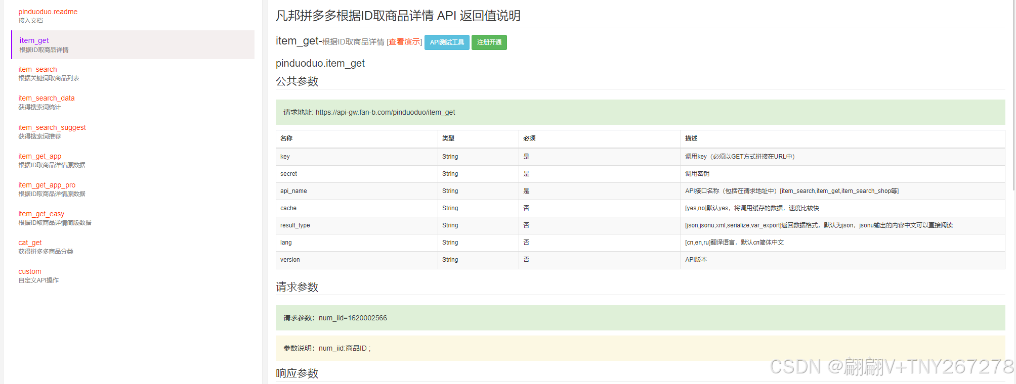This screenshot has width=1016, height=384.
Task: Click the 'result_type' parameter name cell
Action: (357, 225)
